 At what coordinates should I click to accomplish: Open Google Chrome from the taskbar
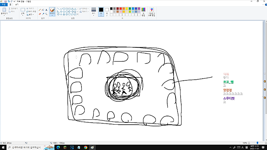[85, 147]
